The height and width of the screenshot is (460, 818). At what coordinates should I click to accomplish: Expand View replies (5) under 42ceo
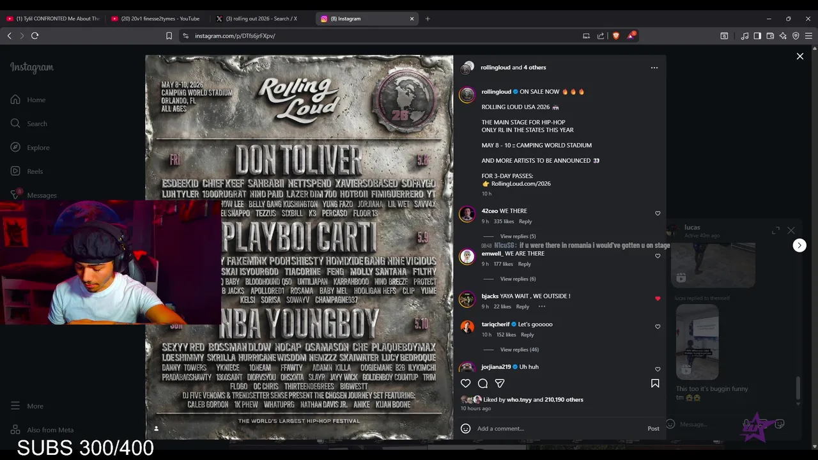pyautogui.click(x=518, y=236)
